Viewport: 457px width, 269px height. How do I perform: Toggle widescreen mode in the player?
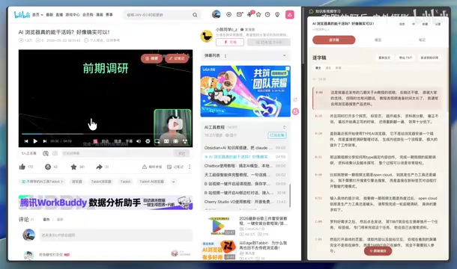click(166, 141)
